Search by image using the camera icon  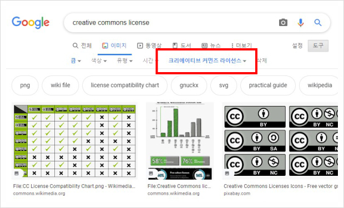[x=283, y=23]
